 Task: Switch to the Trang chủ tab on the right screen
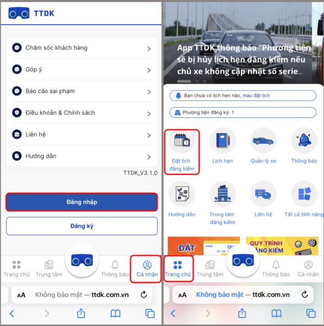coord(178,269)
